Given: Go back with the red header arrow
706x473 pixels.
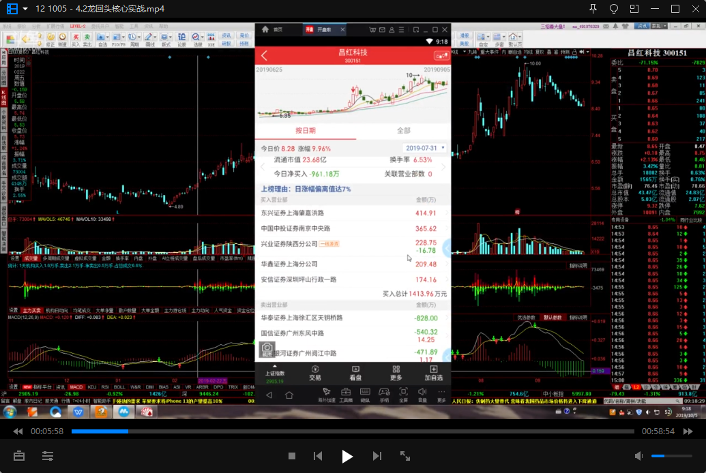Looking at the screenshot, I should [264, 56].
